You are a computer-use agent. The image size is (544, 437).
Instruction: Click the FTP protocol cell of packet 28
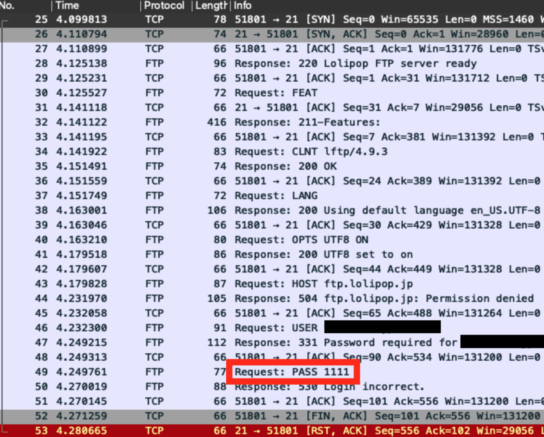pyautogui.click(x=155, y=64)
